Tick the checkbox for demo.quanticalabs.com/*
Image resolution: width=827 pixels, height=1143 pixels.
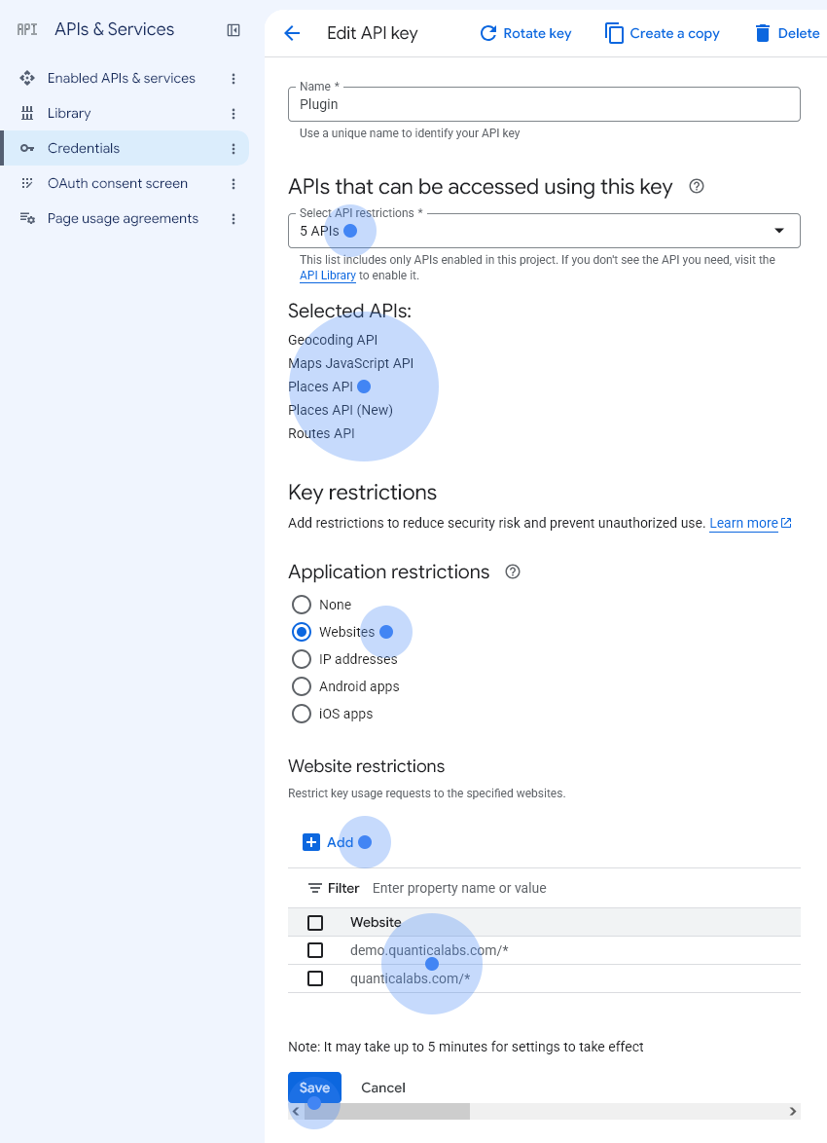click(315, 950)
